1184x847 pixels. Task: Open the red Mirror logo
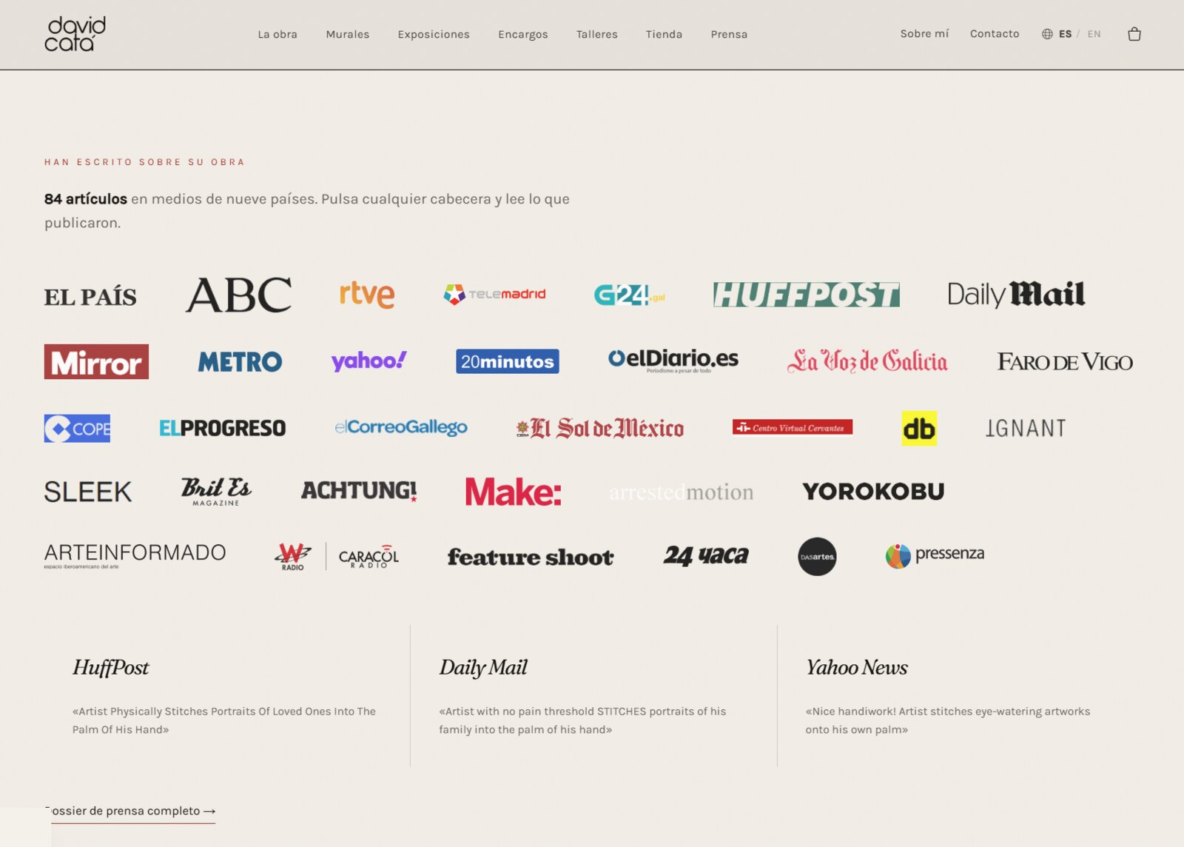click(96, 361)
